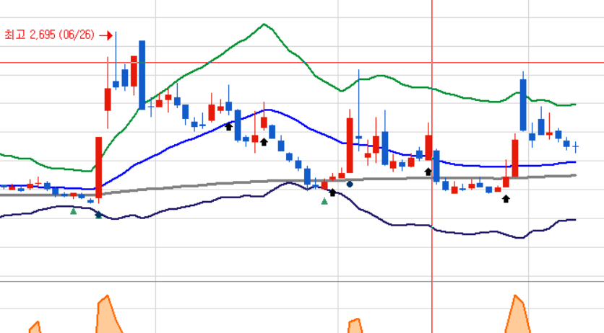Select the leftmost green triangle marker
Image resolution: width=604 pixels, height=333 pixels.
(x=73, y=211)
